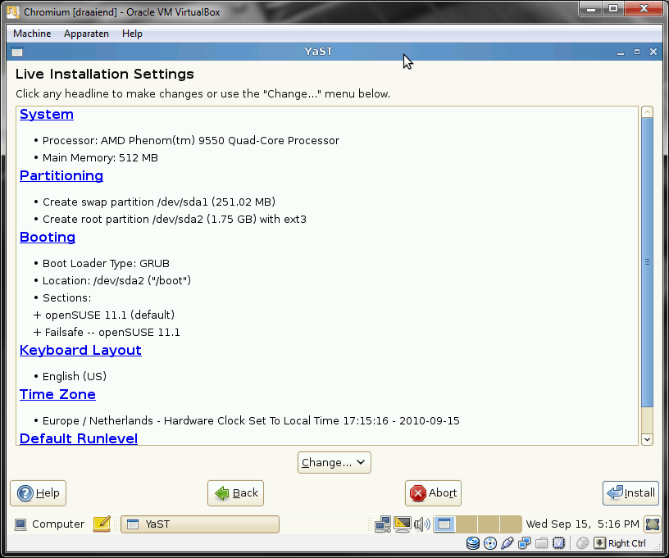Click the YaST window menu icon

click(17, 52)
